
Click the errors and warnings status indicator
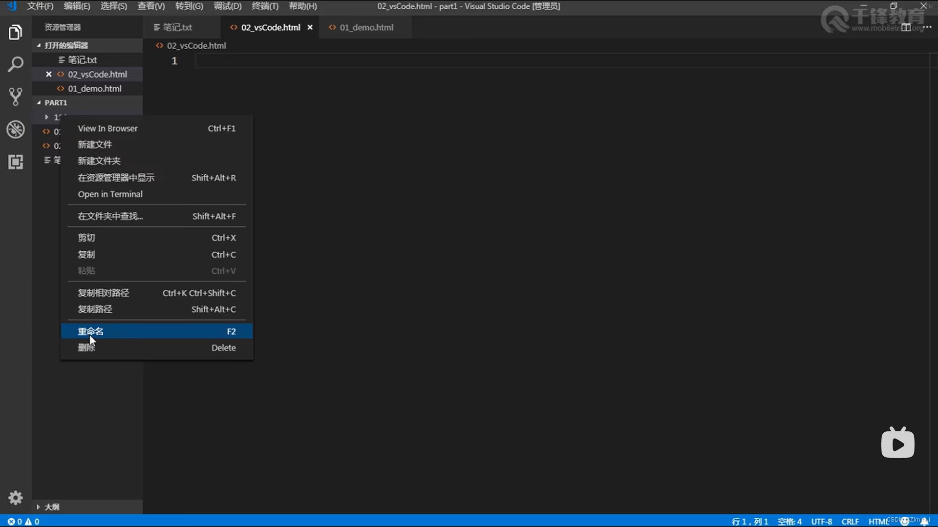coord(23,521)
